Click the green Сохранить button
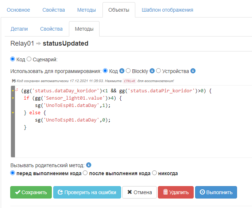This screenshot has height=208, width=252. [x=31, y=192]
